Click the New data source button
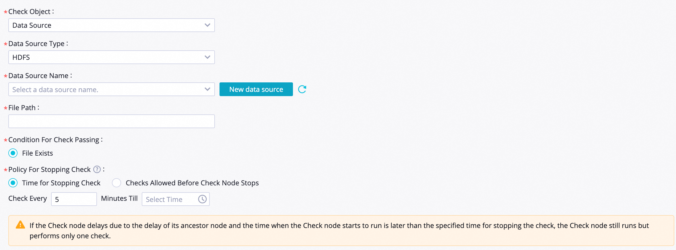The height and width of the screenshot is (250, 676). 256,89
